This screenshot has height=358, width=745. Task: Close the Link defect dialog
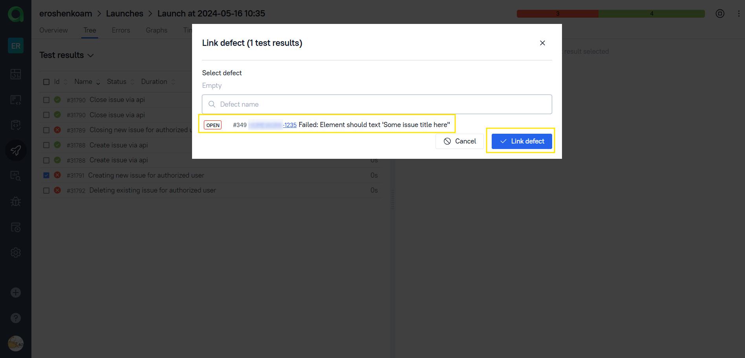542,43
